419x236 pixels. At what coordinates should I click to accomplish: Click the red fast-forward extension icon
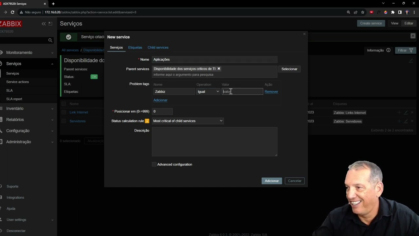point(371,12)
